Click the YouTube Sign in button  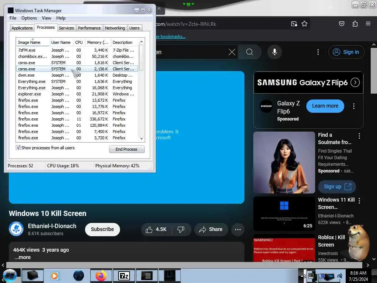346,52
